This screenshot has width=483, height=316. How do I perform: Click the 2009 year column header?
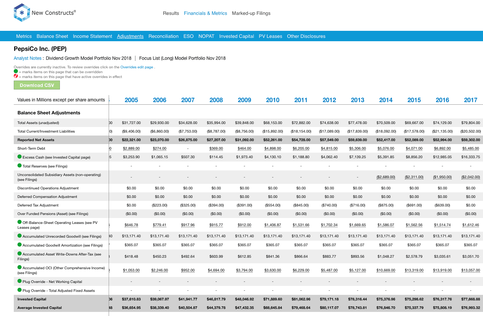point(244,100)
